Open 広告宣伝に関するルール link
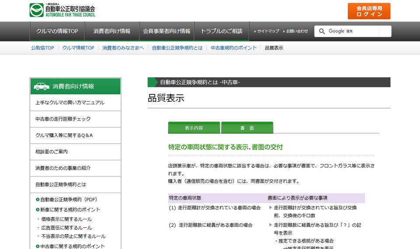 [x=66, y=228]
